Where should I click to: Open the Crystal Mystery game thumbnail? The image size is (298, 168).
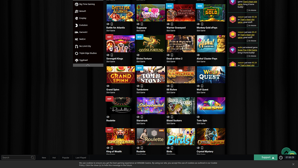pos(211,137)
